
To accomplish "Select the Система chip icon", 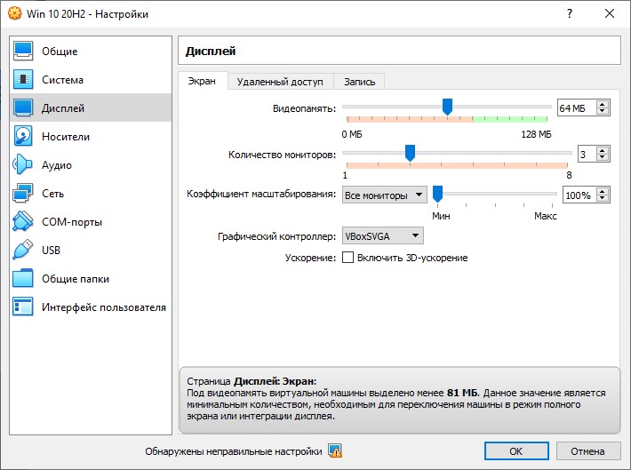I will tap(24, 80).
